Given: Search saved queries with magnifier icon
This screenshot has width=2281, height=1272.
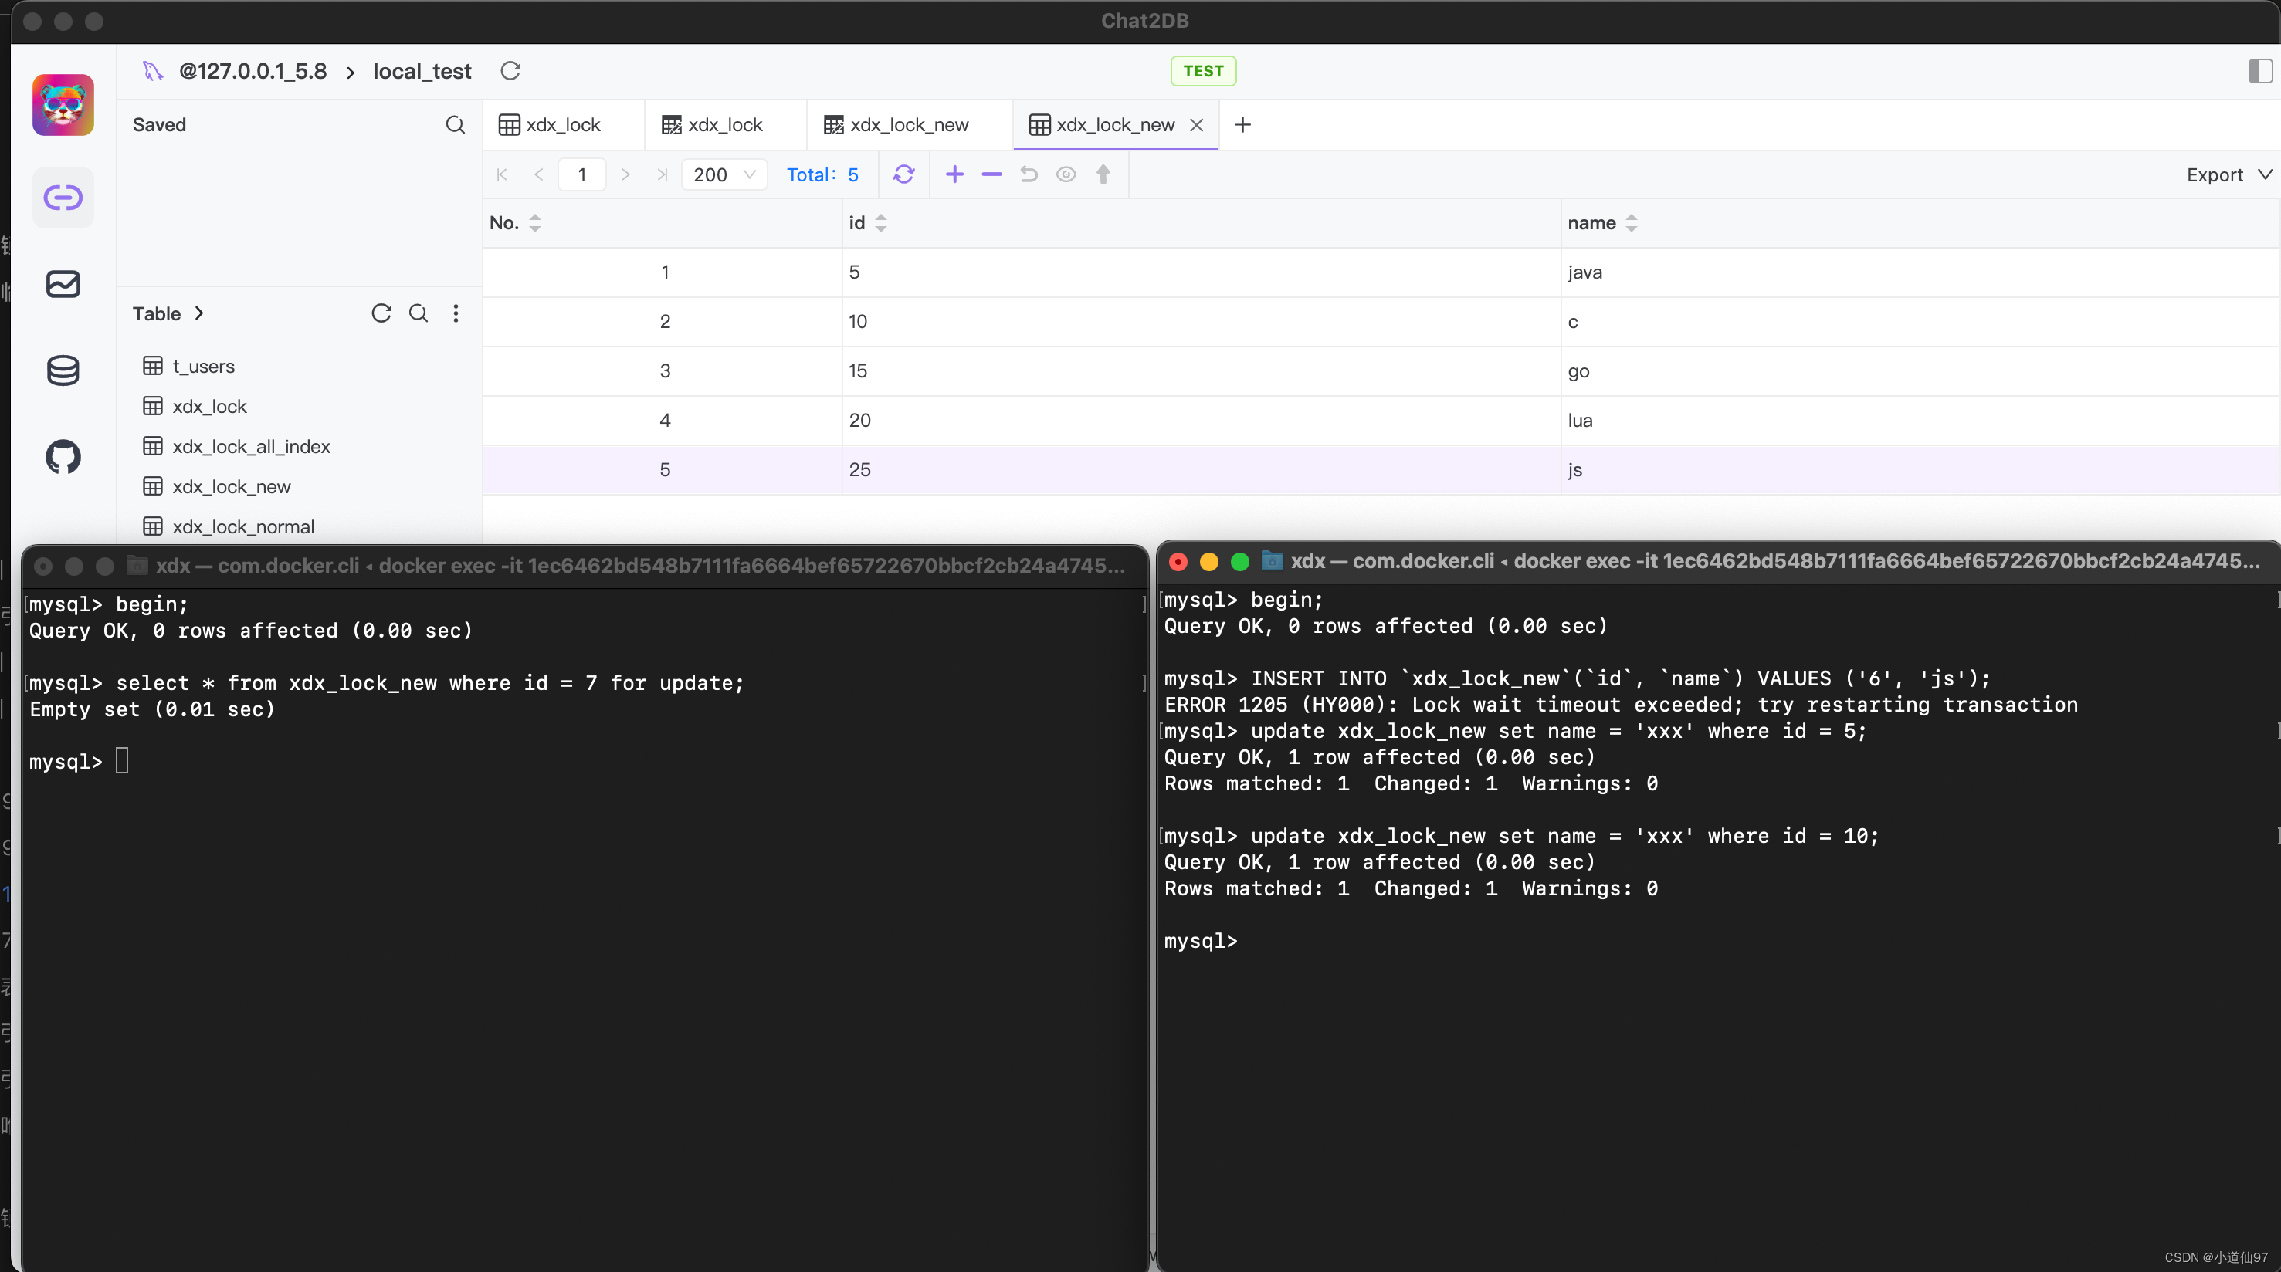Looking at the screenshot, I should (455, 125).
